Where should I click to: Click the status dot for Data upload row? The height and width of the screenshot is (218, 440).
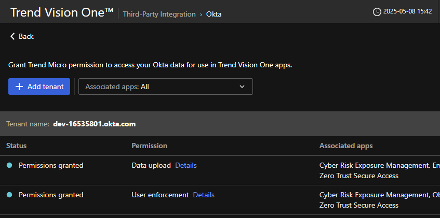[9, 165]
